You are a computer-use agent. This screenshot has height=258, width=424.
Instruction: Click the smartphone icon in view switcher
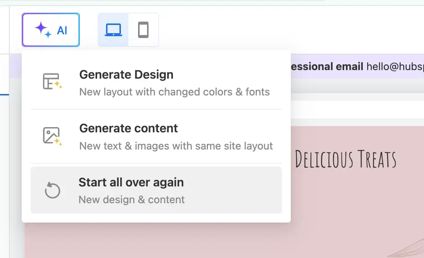tap(143, 30)
